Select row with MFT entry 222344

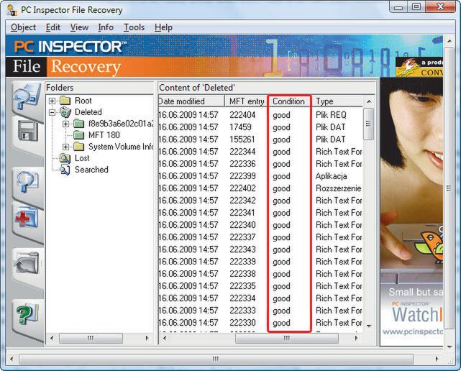pos(260,152)
